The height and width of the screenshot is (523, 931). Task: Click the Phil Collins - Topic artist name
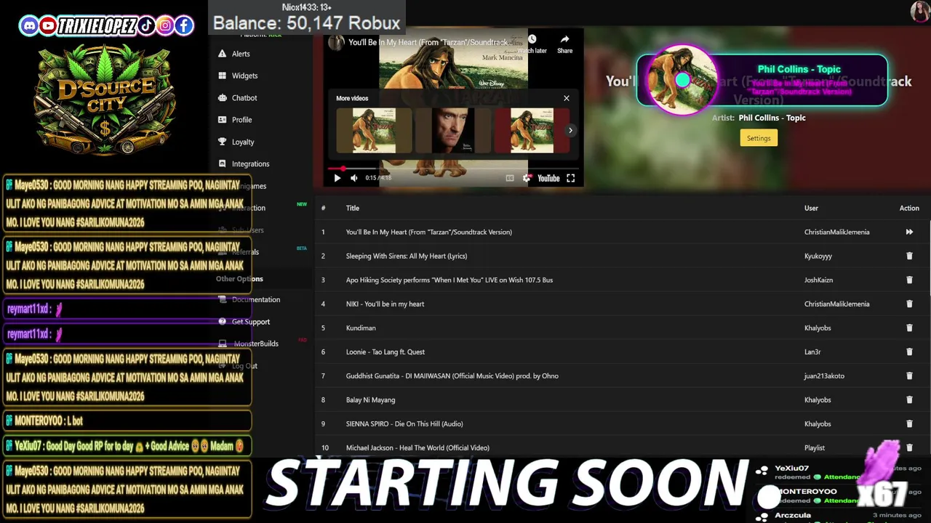coord(799,69)
